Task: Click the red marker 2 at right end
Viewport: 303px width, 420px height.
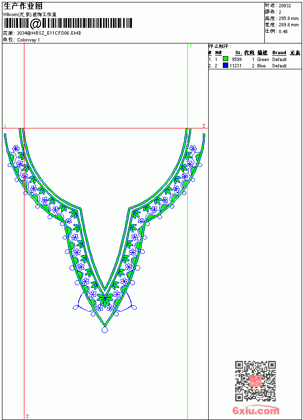Action: [x=204, y=126]
